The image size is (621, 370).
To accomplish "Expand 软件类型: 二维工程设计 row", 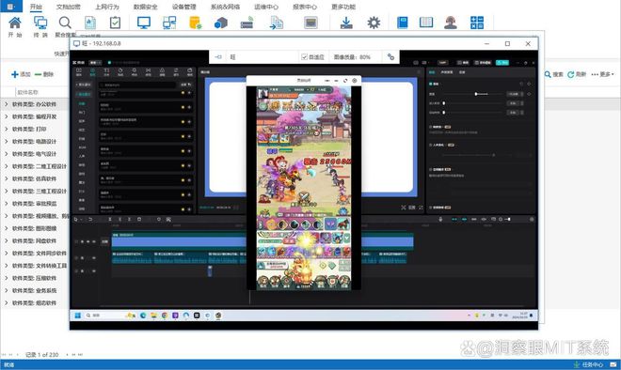I will [x=6, y=166].
